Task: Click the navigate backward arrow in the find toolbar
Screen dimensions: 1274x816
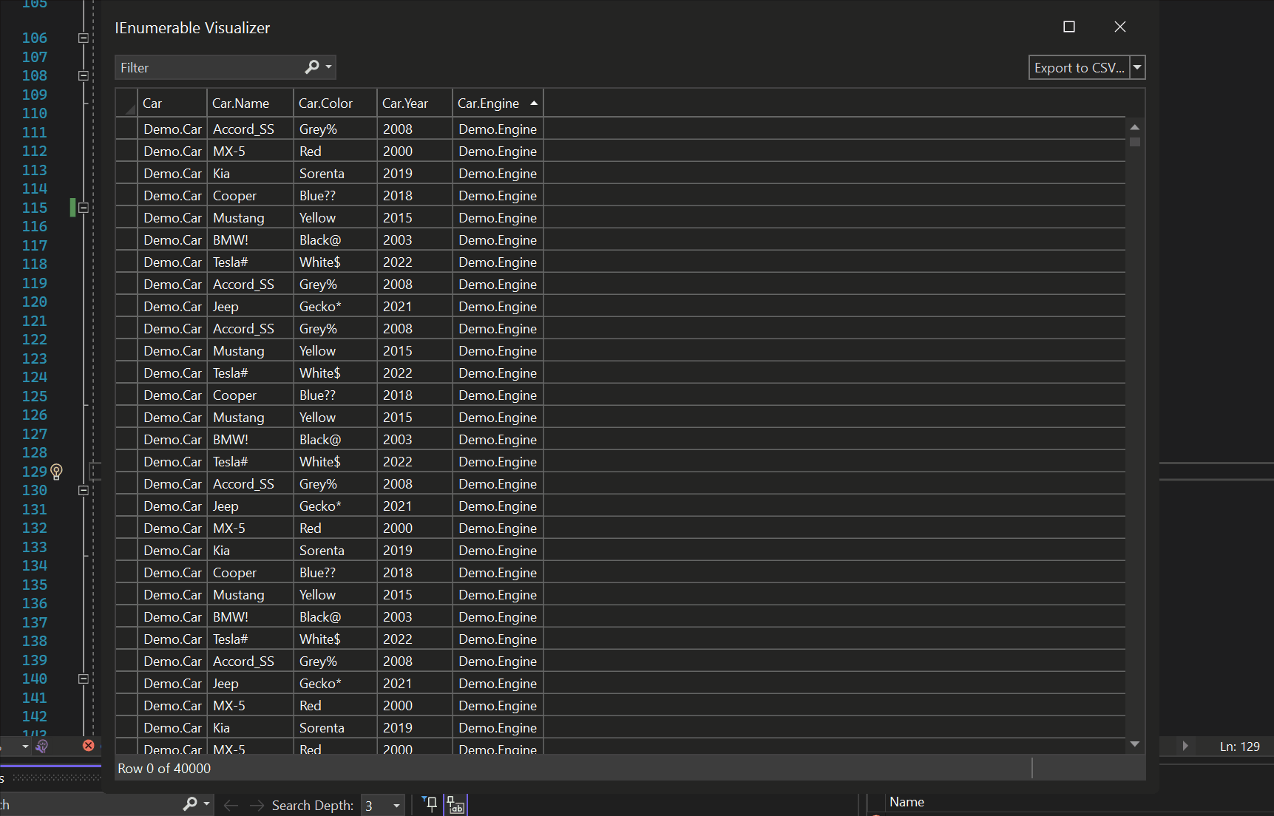Action: coord(230,805)
